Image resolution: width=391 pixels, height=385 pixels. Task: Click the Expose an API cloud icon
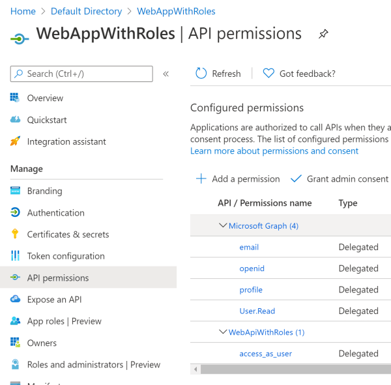click(x=15, y=299)
